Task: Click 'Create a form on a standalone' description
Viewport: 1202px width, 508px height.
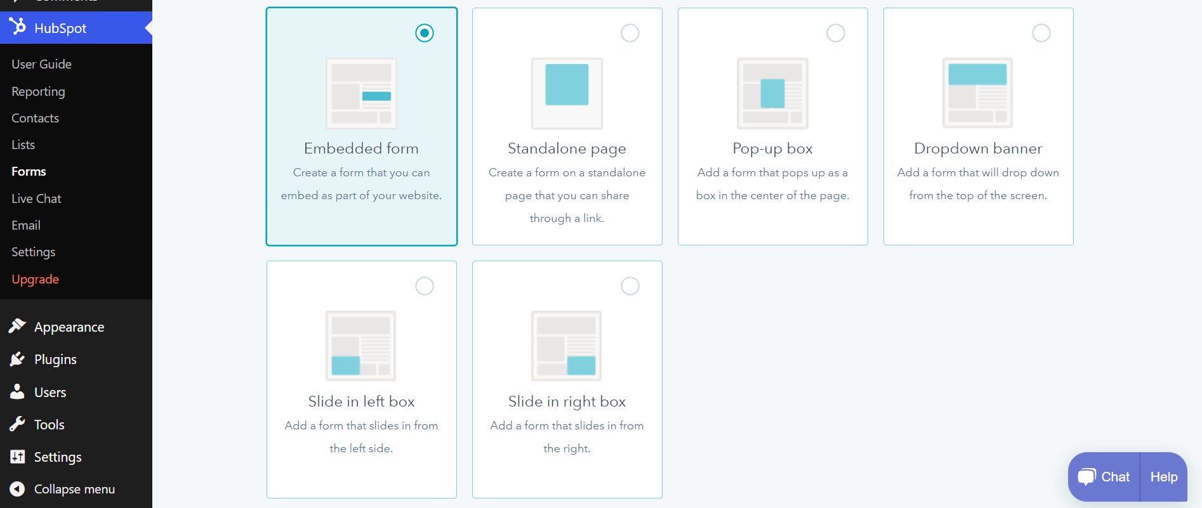Action: click(567, 173)
